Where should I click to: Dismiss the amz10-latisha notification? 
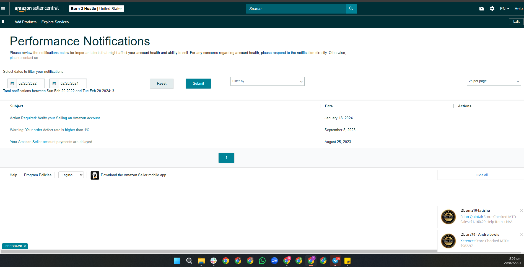pos(522,211)
